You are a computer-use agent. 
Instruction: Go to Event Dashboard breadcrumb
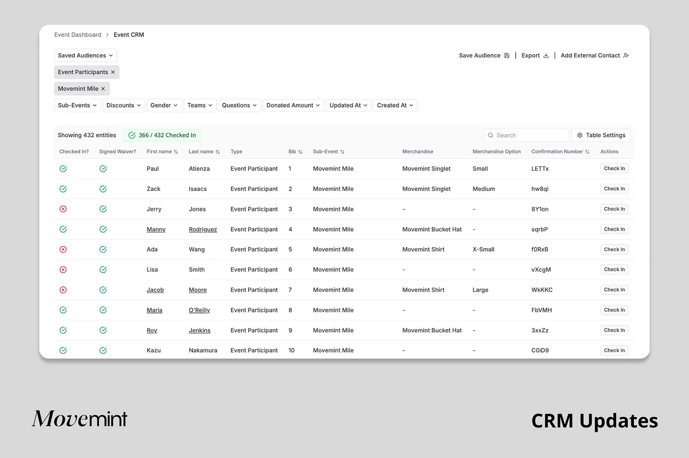(78, 35)
